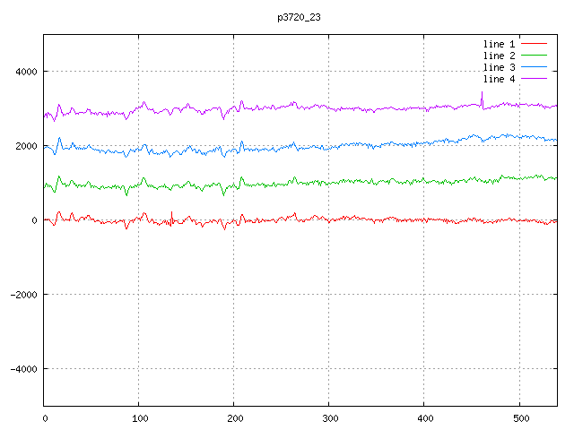The width and height of the screenshot is (574, 430).
Task: Click the 100 tick label on the x-axis
Action: tap(139, 417)
